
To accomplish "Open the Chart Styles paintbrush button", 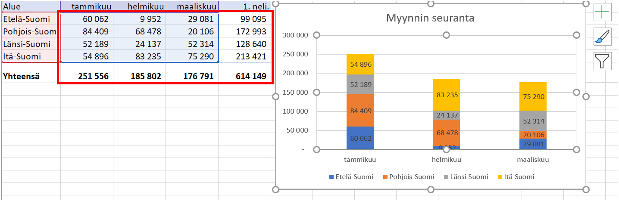I will 602,37.
